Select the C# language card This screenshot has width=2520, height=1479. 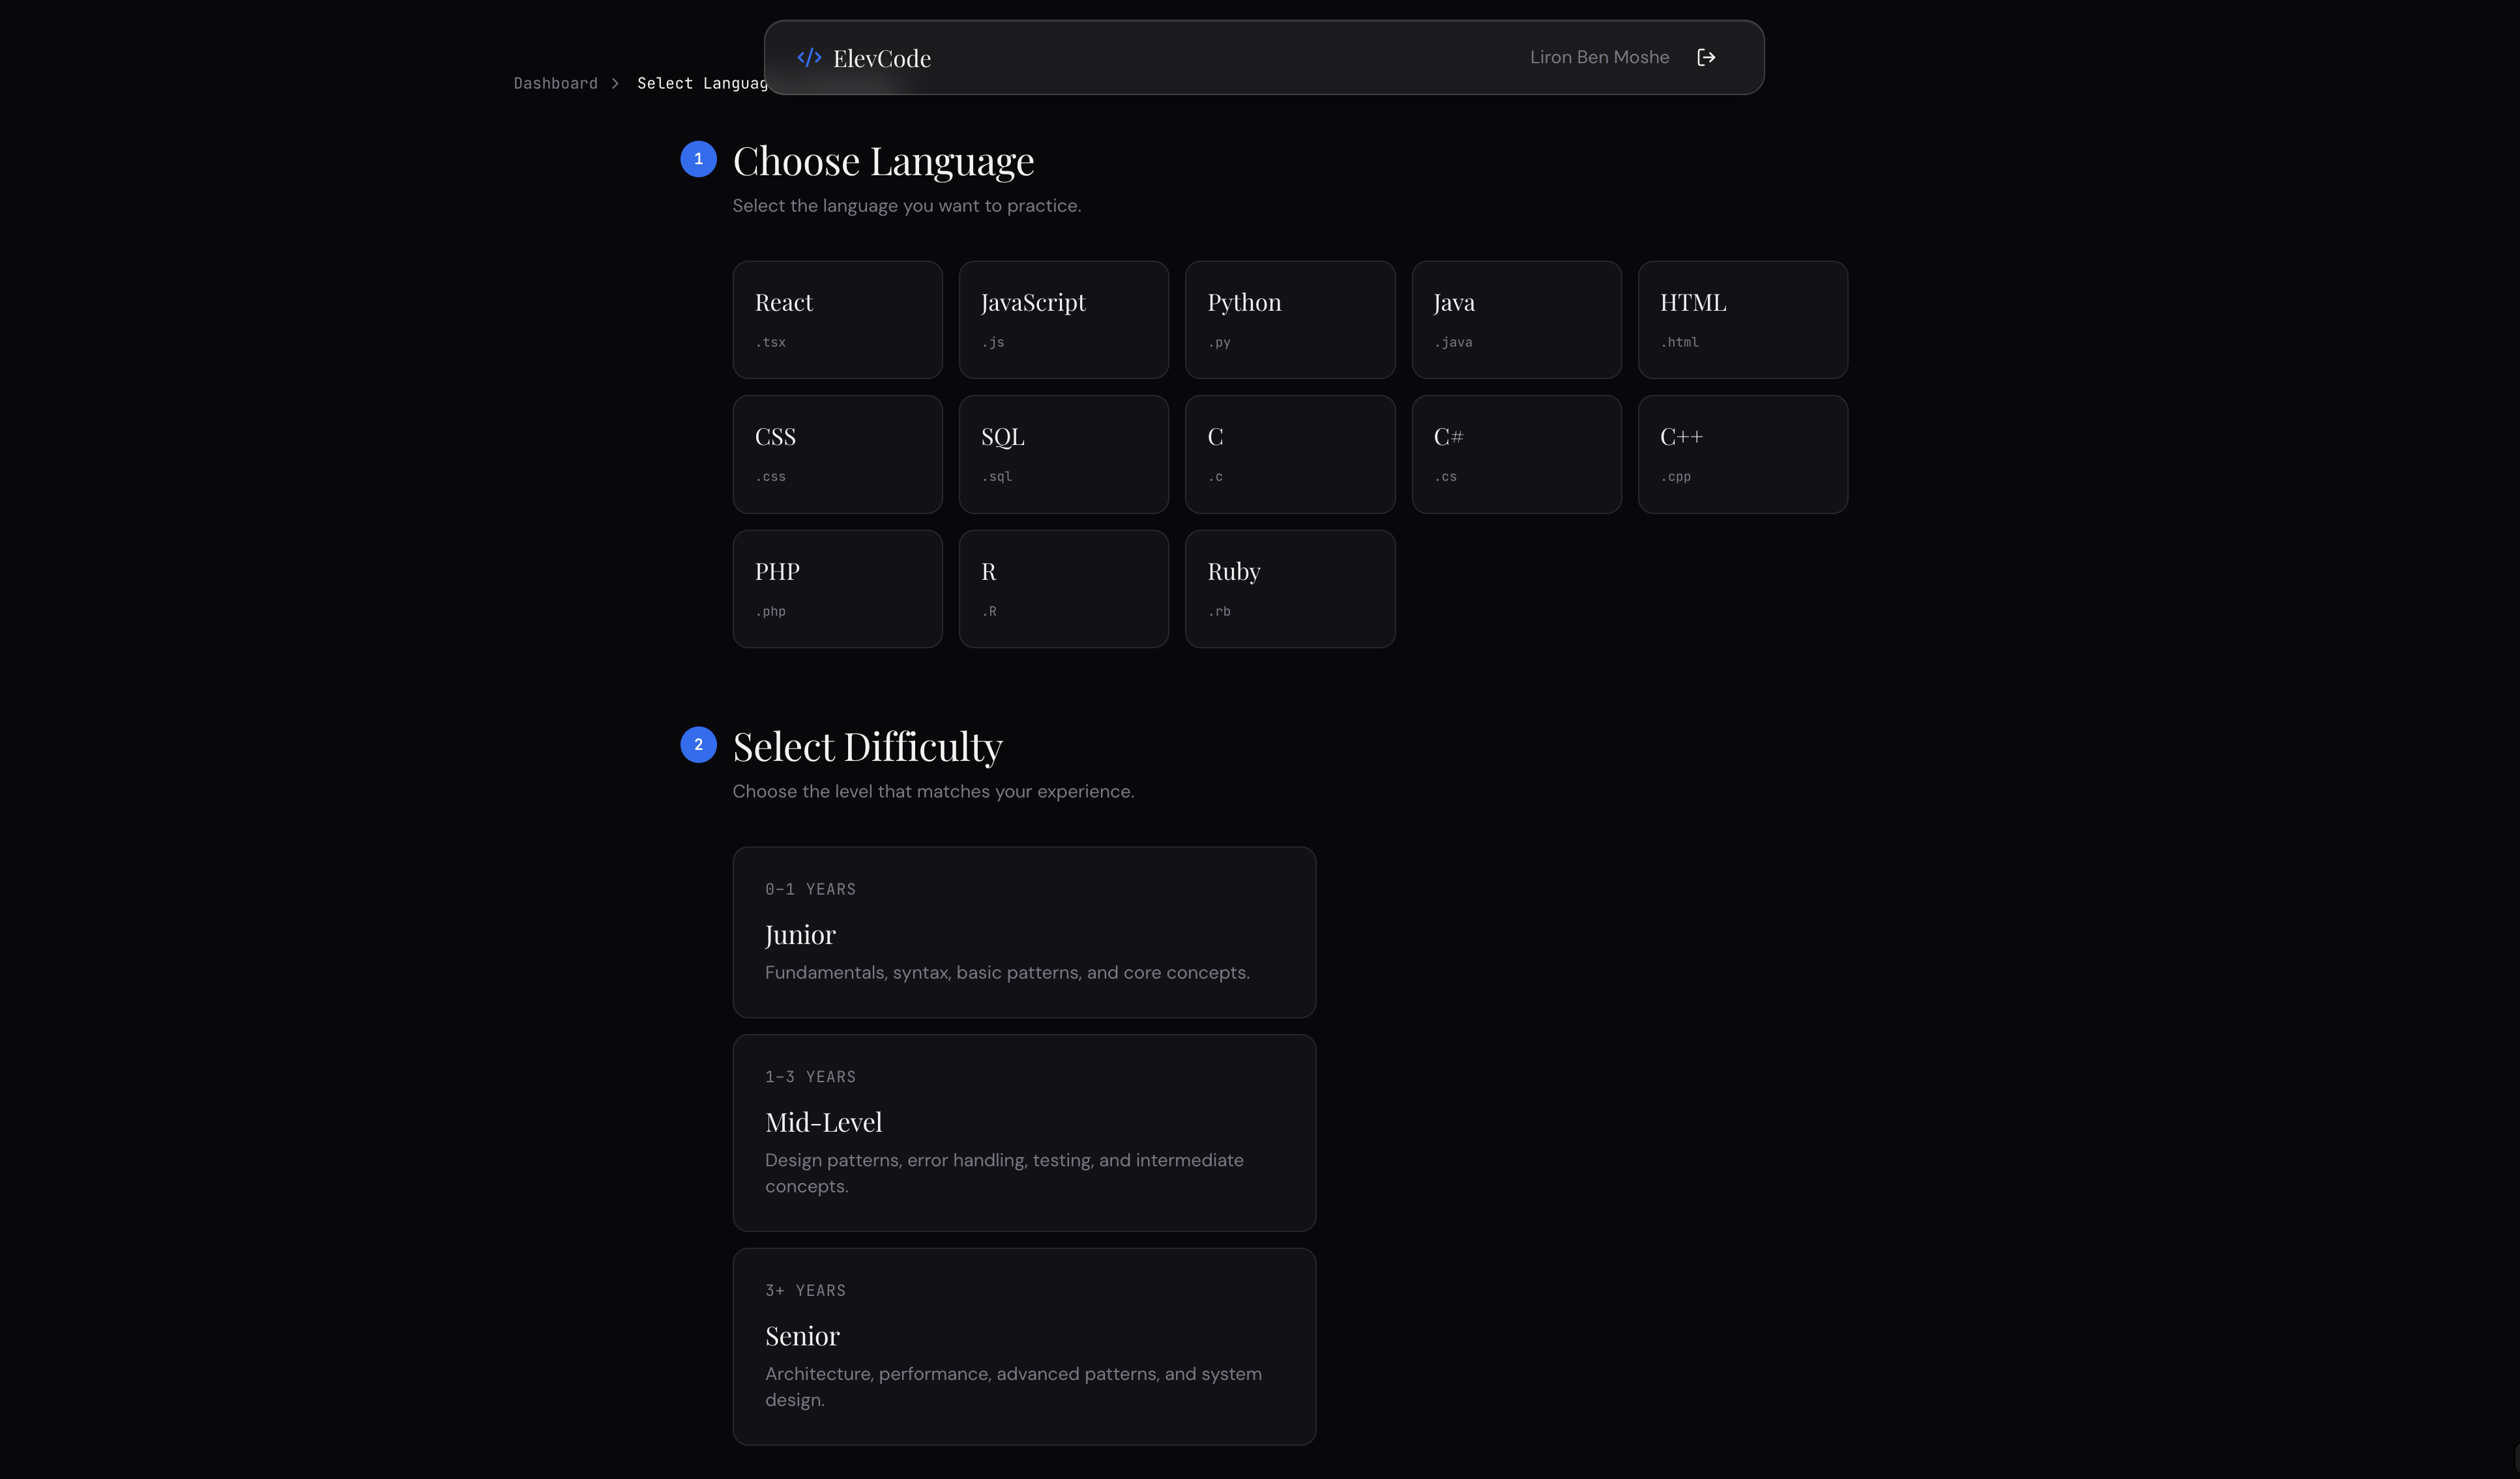tap(1516, 453)
